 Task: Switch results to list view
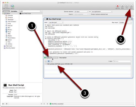[x=49, y=61]
